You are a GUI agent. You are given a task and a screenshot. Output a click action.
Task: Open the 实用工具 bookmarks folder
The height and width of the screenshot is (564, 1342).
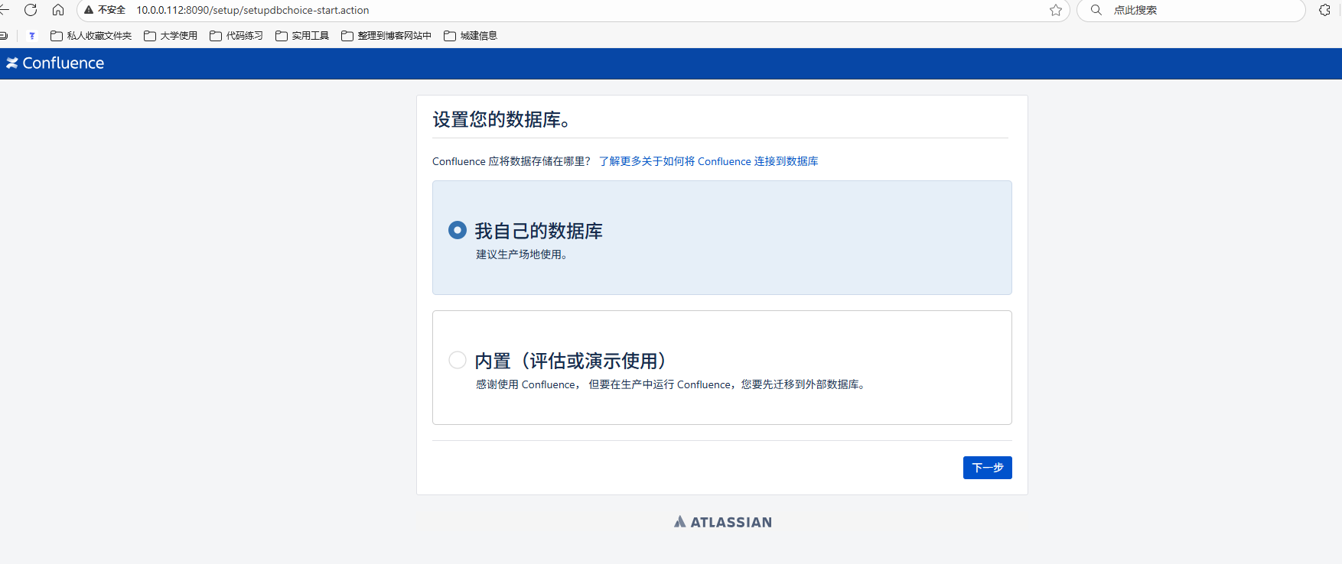302,36
